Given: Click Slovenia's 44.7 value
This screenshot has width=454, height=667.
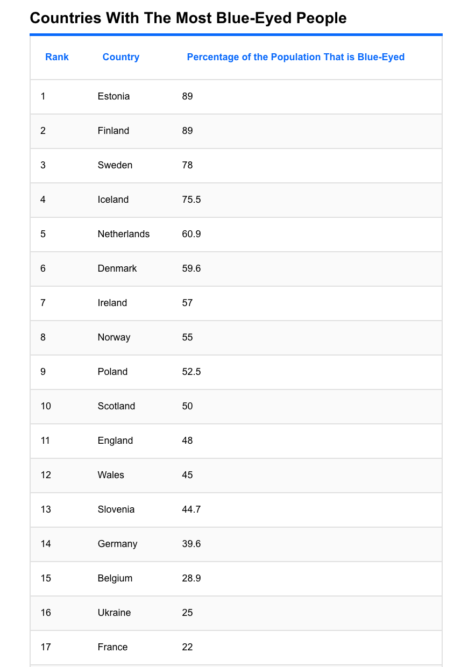Looking at the screenshot, I should click(191, 509).
